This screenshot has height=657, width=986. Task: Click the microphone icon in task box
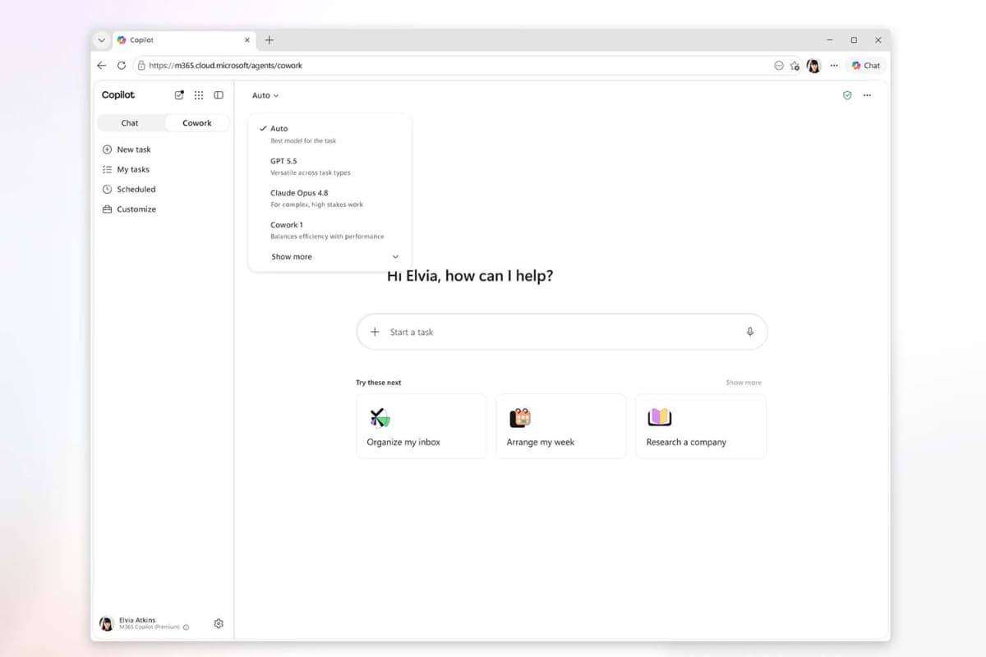tap(749, 332)
